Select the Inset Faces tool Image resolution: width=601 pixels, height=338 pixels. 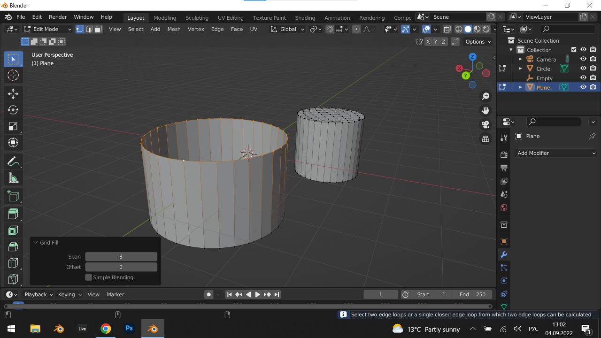pos(13,230)
